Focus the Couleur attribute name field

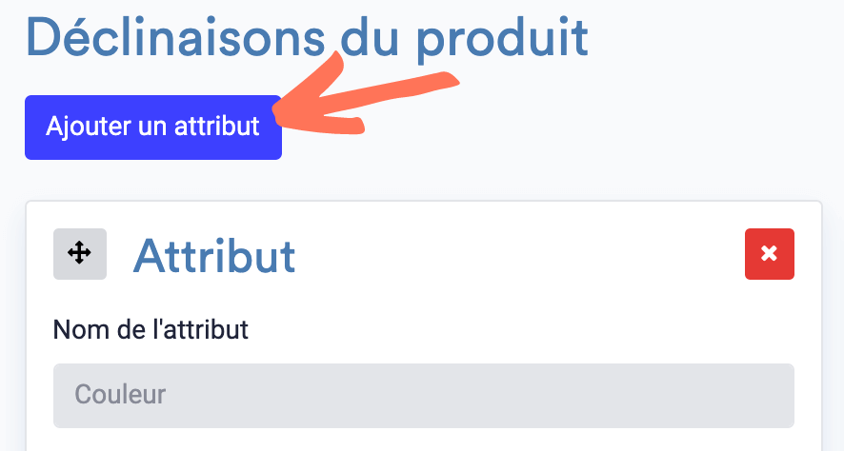click(x=424, y=396)
